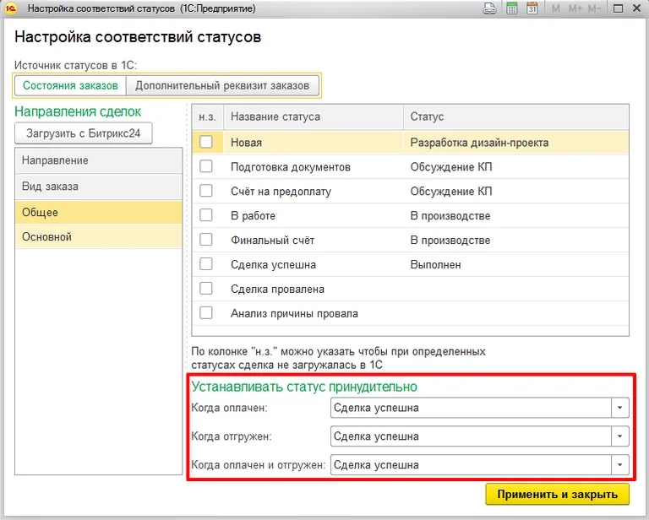Toggle the checkbox next to В работе
649x520 pixels.
[x=206, y=216]
